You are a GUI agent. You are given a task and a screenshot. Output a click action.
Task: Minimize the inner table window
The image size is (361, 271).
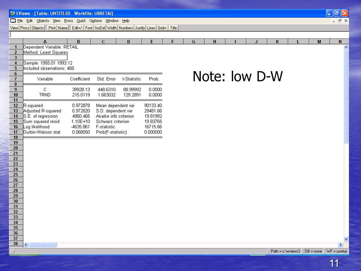coord(334,21)
